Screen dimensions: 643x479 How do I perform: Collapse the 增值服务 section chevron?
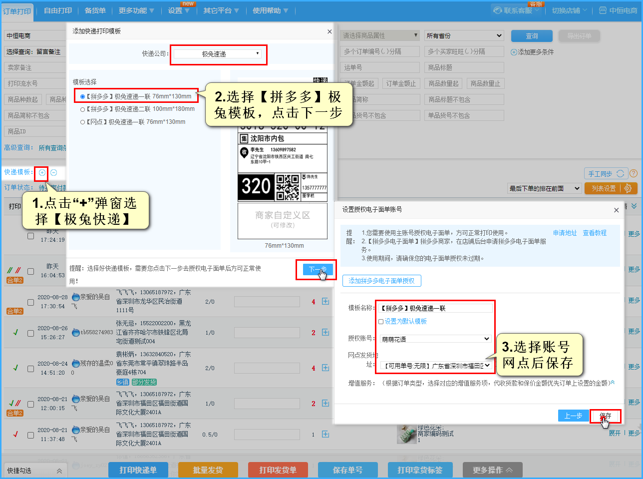click(613, 383)
